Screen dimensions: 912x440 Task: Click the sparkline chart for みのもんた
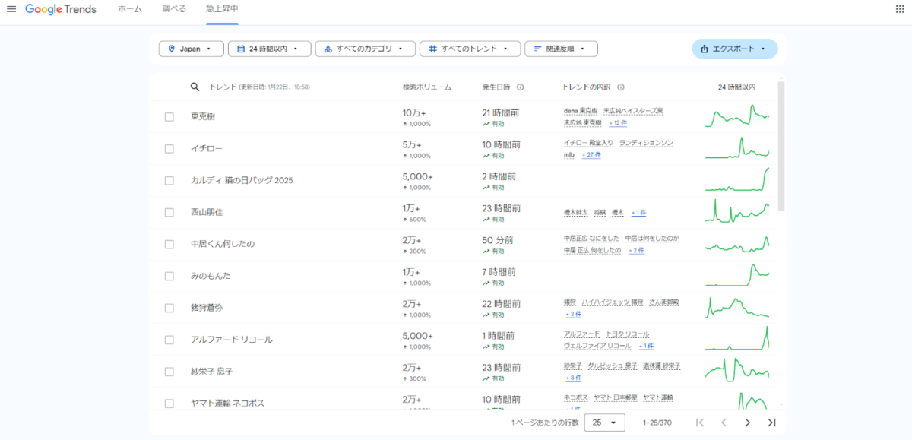[x=737, y=275]
